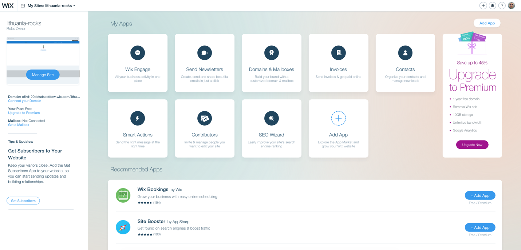Click the Invoices icon

point(339,53)
